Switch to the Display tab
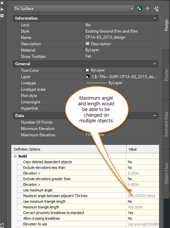 166,75
